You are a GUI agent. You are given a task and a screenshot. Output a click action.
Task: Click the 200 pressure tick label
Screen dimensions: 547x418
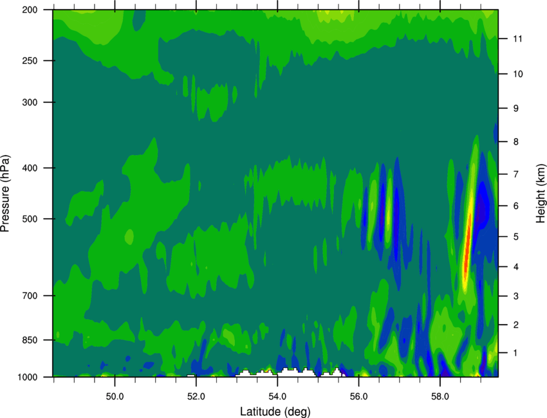(x=30, y=10)
